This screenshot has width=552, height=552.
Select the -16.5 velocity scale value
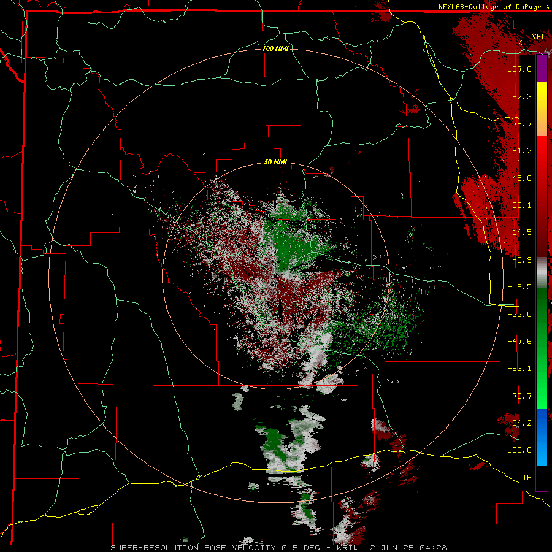[519, 287]
